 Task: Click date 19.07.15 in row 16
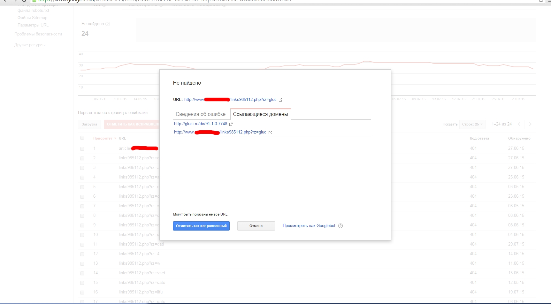click(x=516, y=292)
